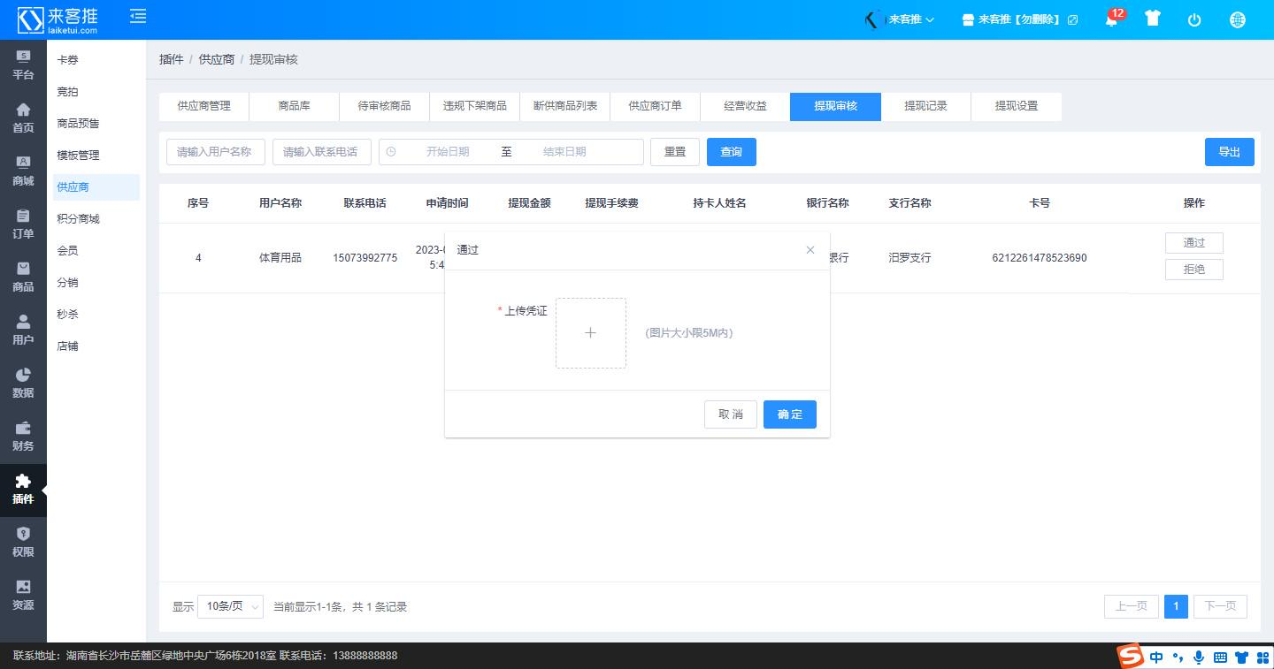The image size is (1274, 669).
Task: Click the 导出 export button
Action: pyautogui.click(x=1230, y=152)
